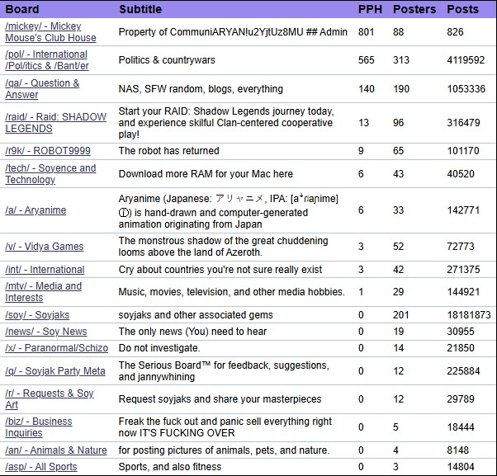Open the /an/ Animals & Nature board

point(56,450)
